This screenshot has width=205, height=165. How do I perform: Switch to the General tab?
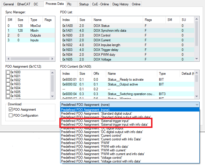[x=9, y=4]
